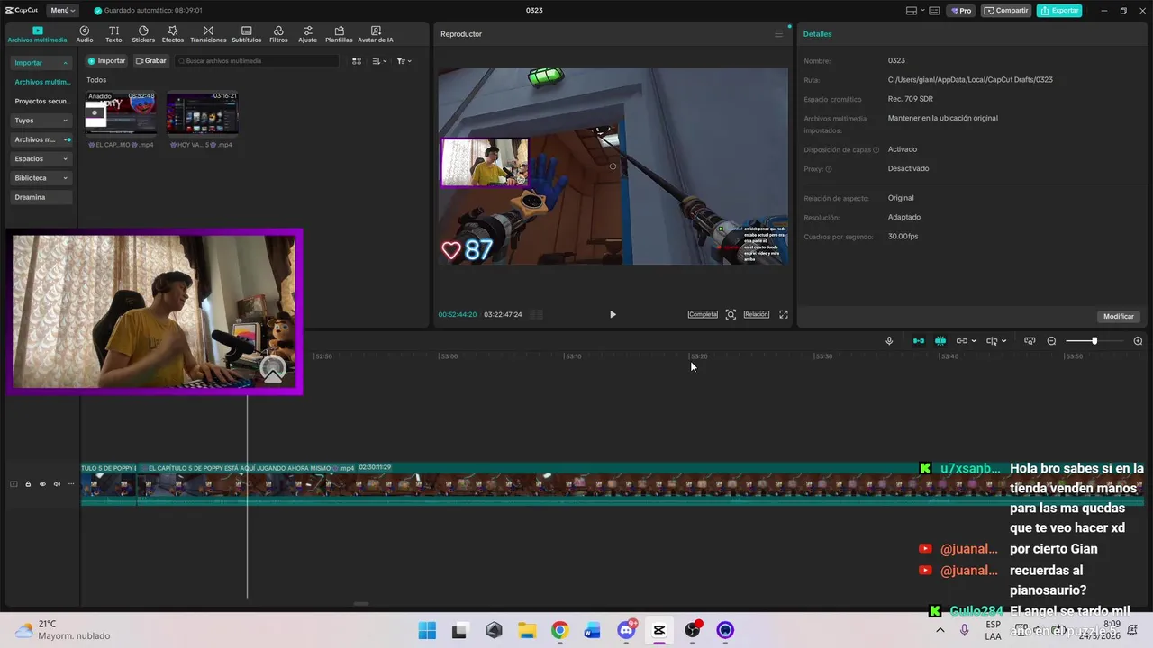This screenshot has width=1153, height=648.
Task: Expand the Biblioteca sidebar section
Action: pos(41,178)
